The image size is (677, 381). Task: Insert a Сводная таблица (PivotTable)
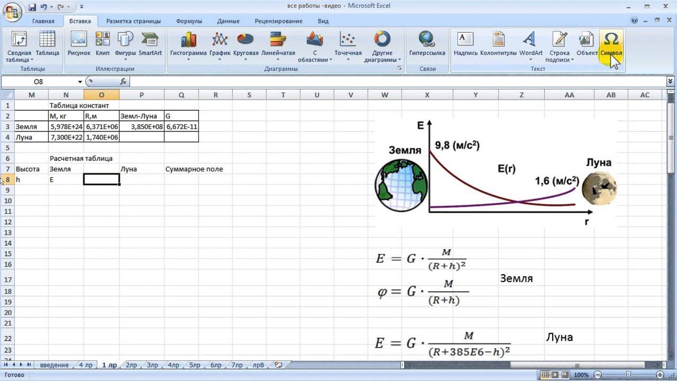click(19, 47)
